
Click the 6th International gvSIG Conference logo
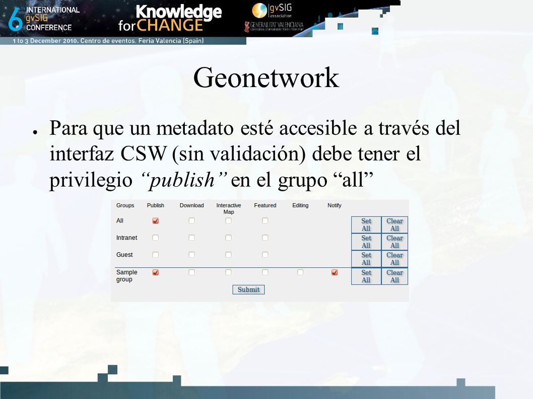43,19
